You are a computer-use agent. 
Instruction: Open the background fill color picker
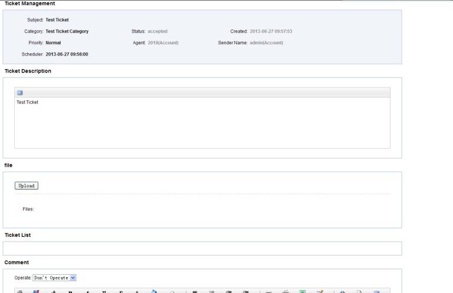[x=153, y=291]
